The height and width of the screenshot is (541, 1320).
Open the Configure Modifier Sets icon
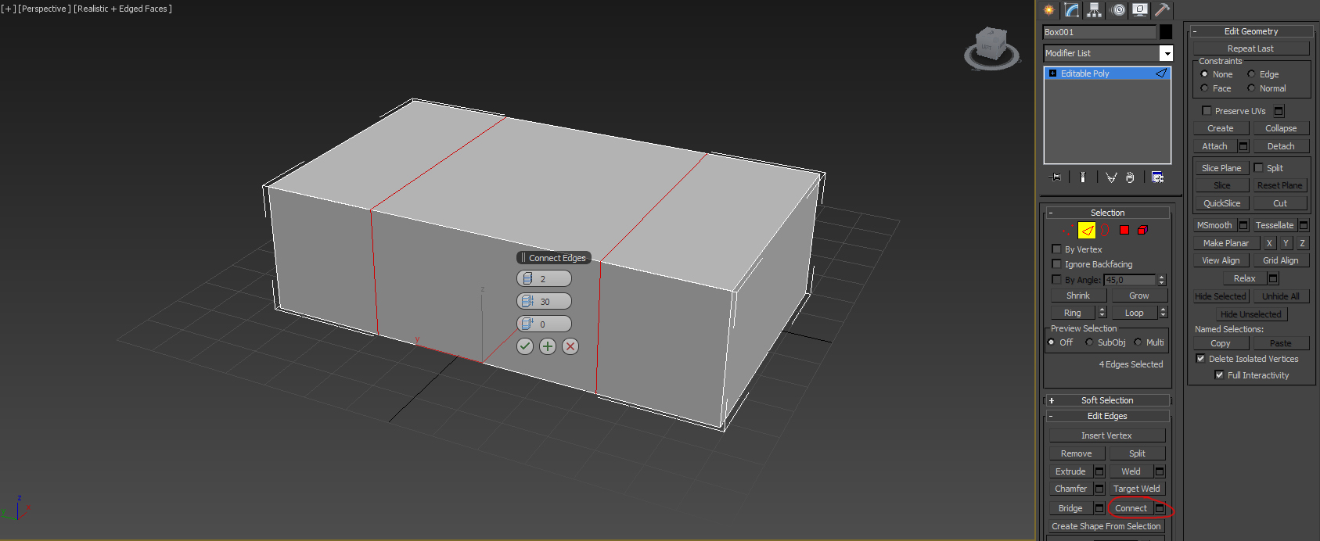point(1158,177)
